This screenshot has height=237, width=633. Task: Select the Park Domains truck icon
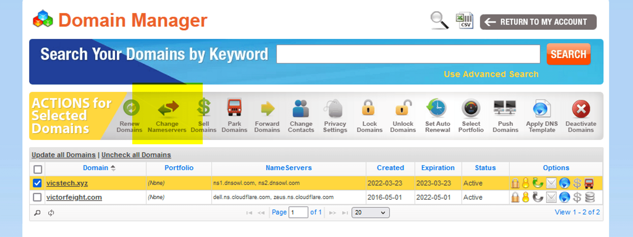[x=234, y=108]
